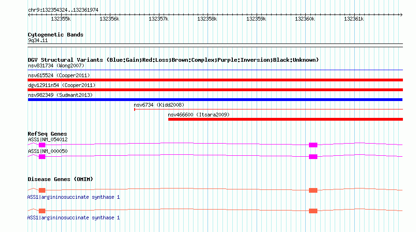Click the left arrow of the ruler
The width and height of the screenshot is (416, 232).
(29, 15)
